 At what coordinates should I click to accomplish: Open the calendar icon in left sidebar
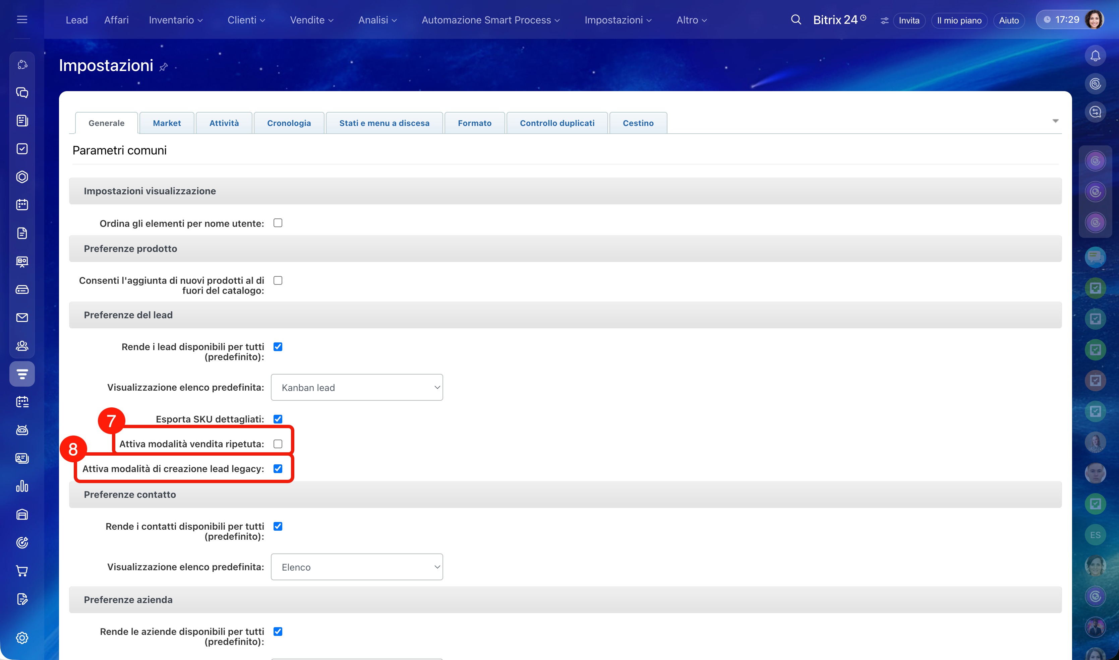pos(22,205)
